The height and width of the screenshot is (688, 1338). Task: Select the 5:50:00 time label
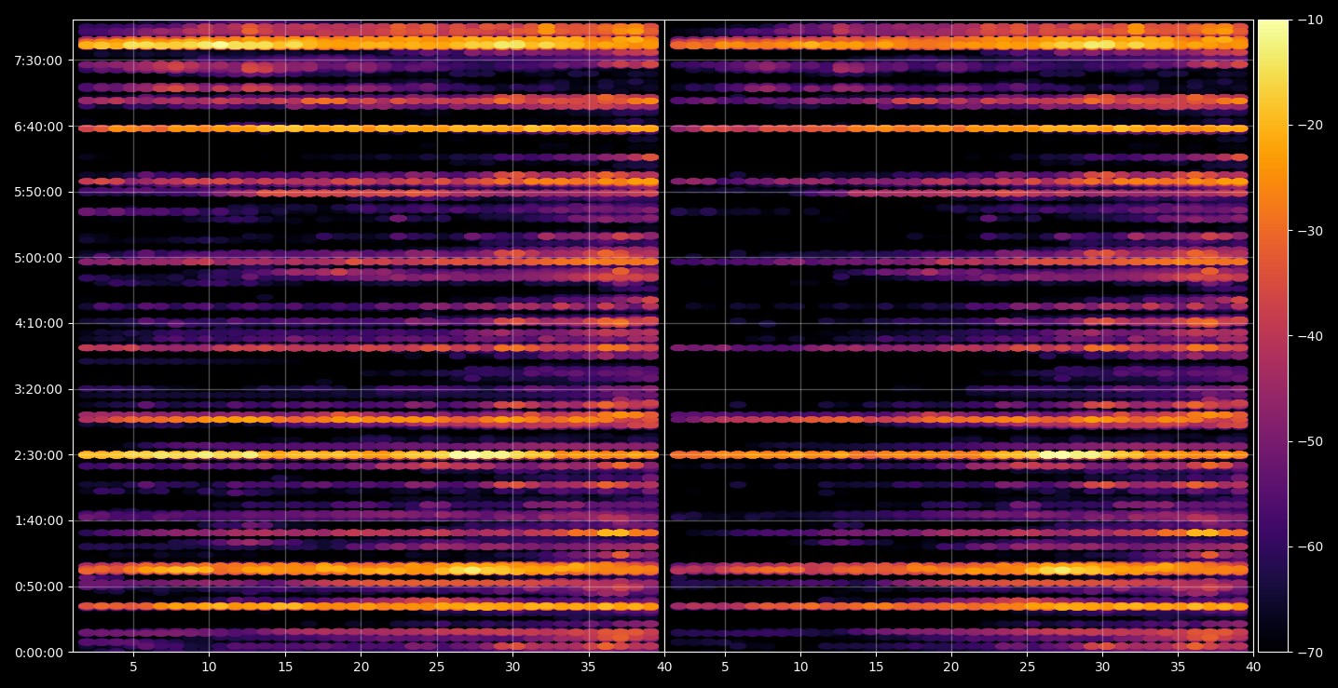[x=38, y=192]
